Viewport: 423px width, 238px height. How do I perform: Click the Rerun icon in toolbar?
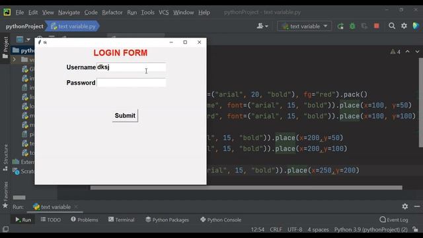(340, 26)
